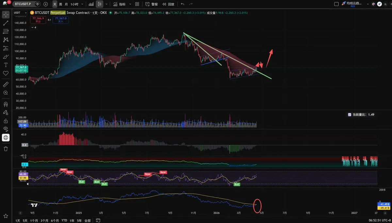Viewport: 392px width, 223px height.
Task: Start bar replay with 回放
Action: [169, 4]
